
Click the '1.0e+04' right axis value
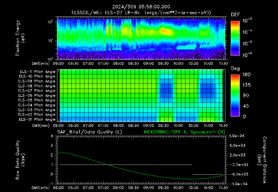[x=237, y=136]
